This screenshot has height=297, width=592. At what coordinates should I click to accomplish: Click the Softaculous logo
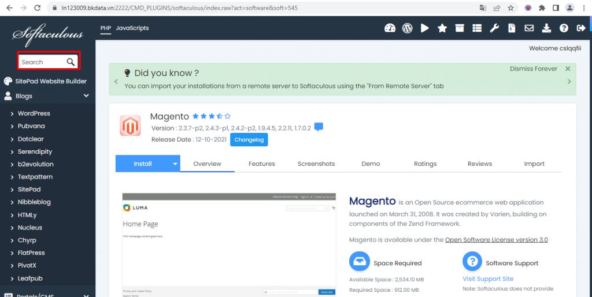[47, 35]
